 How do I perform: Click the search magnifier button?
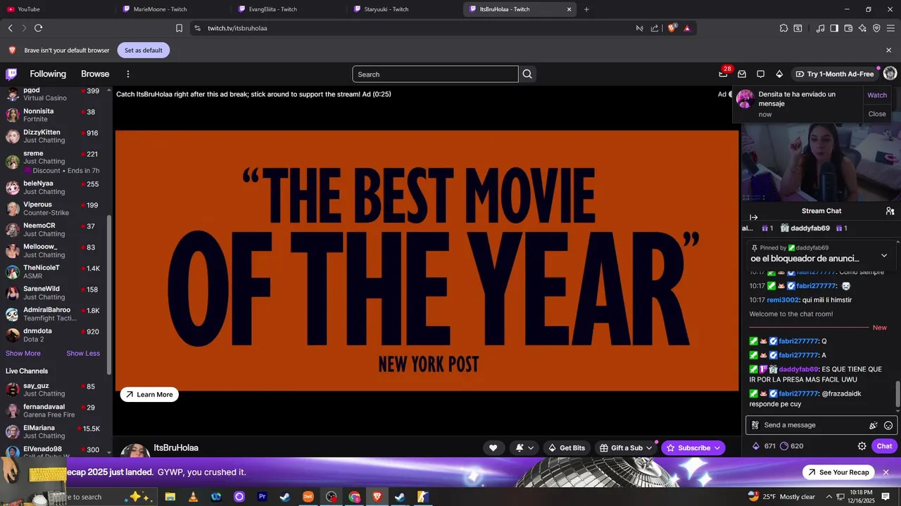coord(527,74)
